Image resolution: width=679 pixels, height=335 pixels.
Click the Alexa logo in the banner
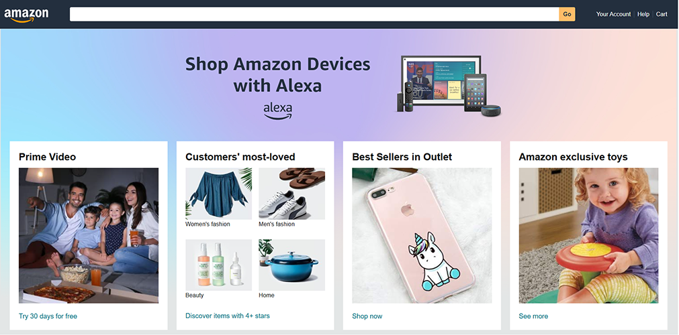coord(277,111)
